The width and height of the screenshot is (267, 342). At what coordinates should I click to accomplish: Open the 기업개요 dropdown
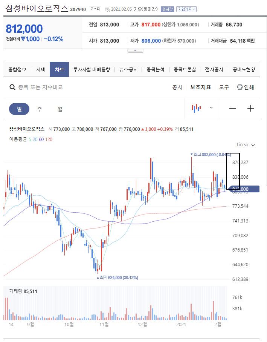coord(186,9)
